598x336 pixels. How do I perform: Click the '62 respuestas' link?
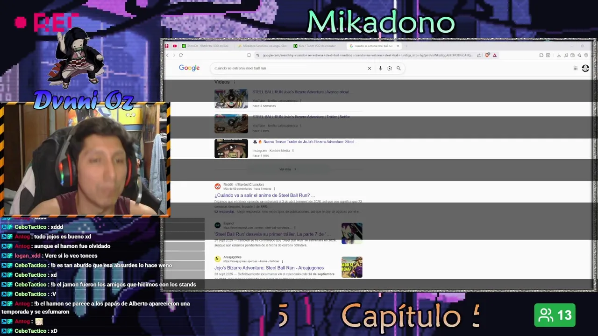point(224,212)
